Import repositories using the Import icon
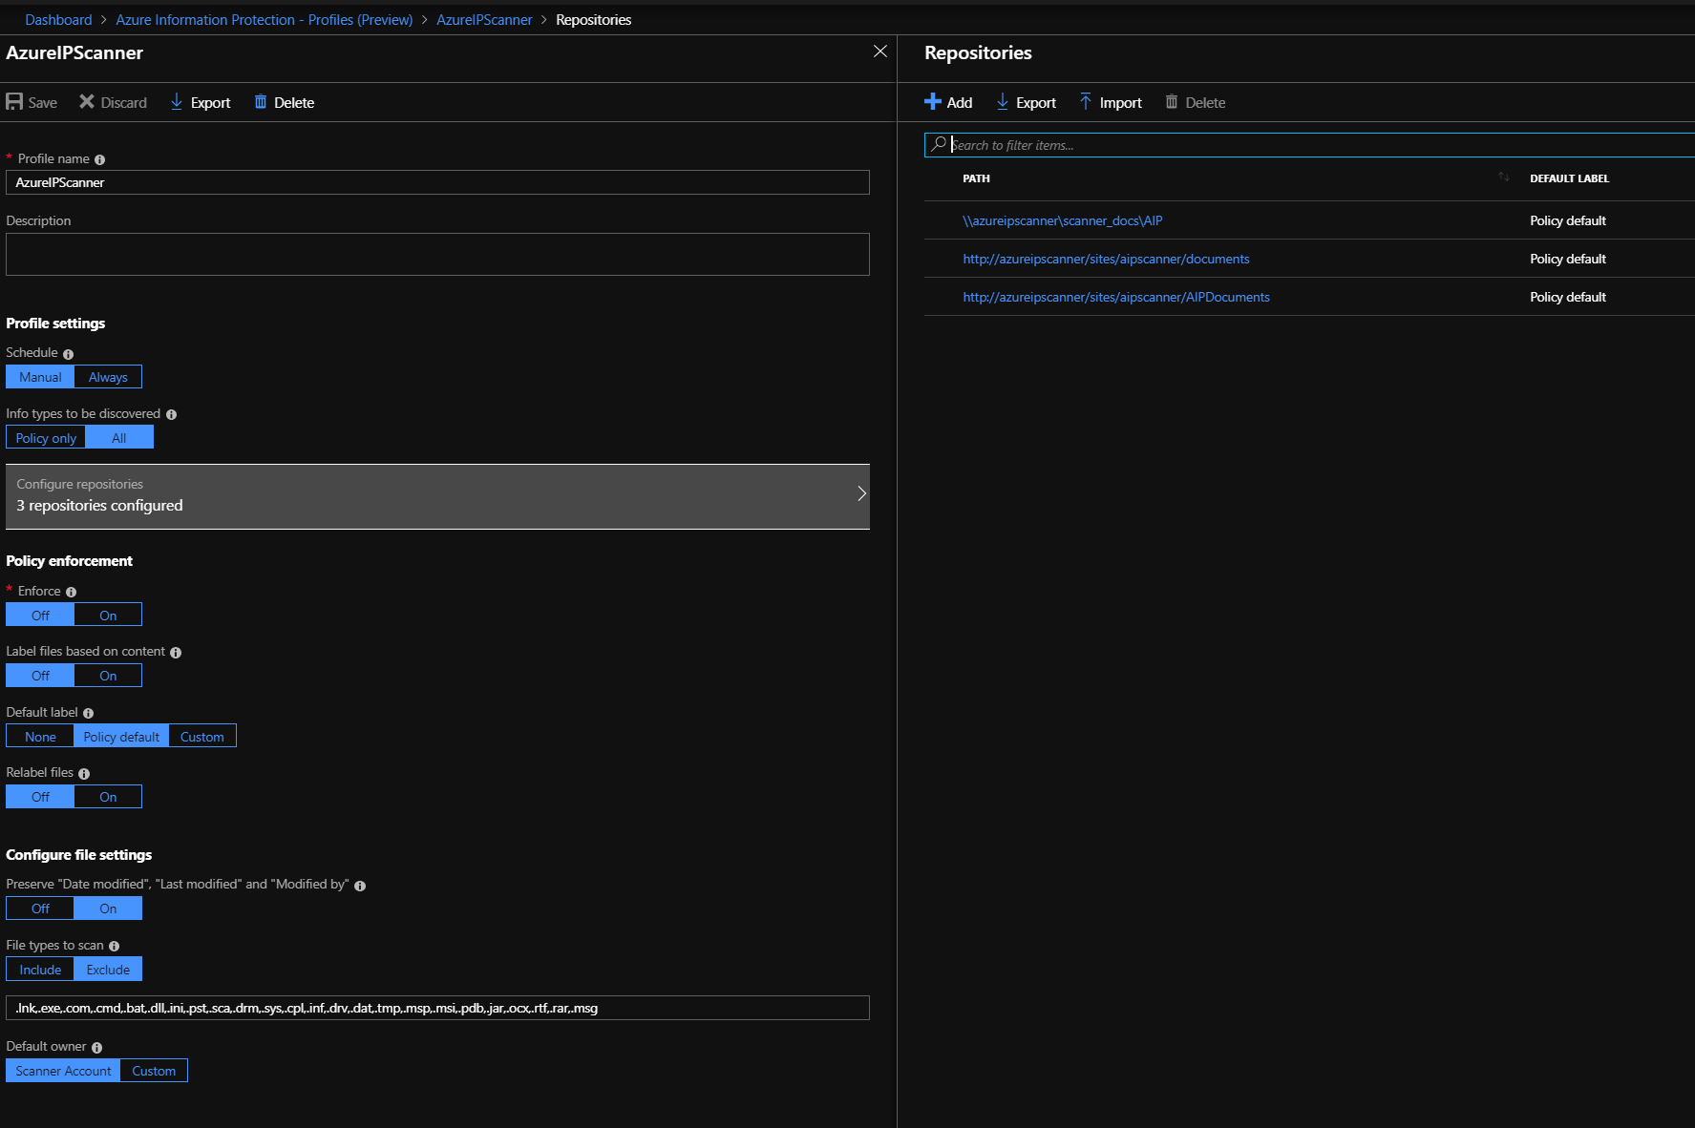The width and height of the screenshot is (1695, 1128). [1086, 102]
